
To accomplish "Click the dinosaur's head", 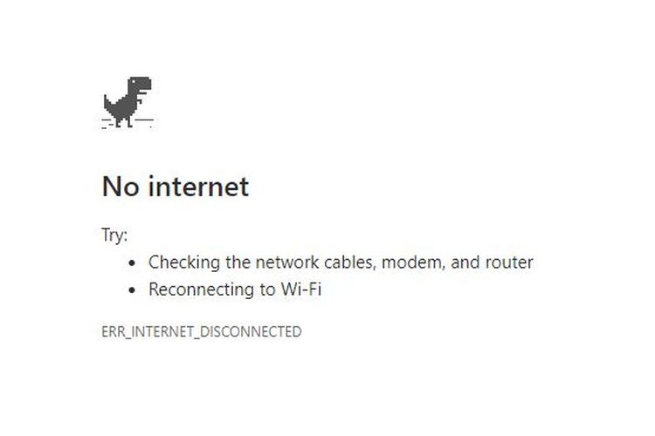I will 140,85.
